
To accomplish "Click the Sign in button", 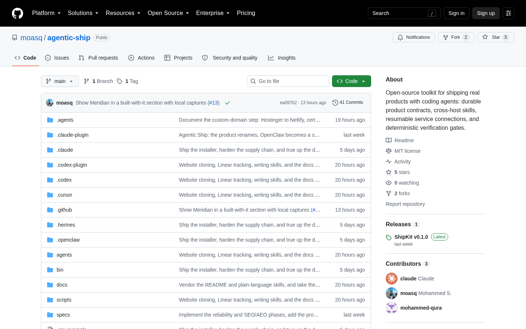I will tap(457, 13).
